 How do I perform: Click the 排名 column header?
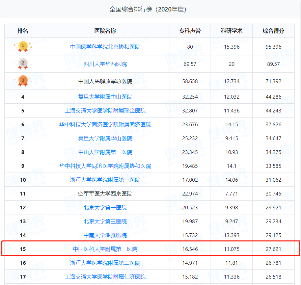tap(23, 31)
